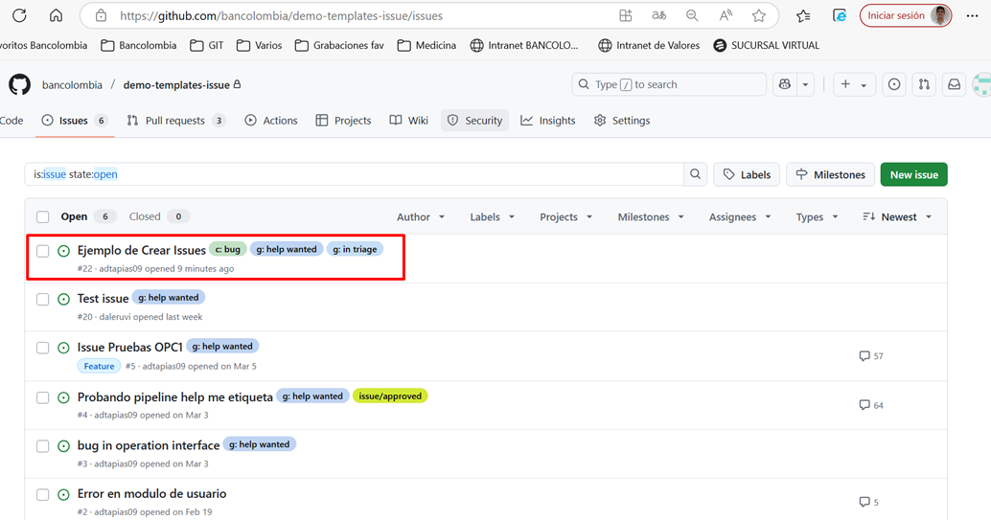Viewport: 991px width, 520px height.
Task: Open the pull requests icon in header
Action: tap(924, 84)
